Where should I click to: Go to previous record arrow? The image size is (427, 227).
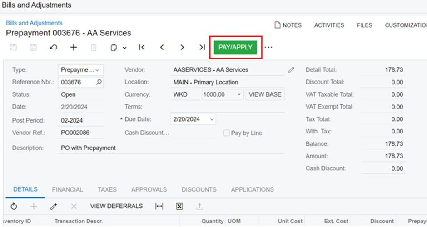click(162, 47)
